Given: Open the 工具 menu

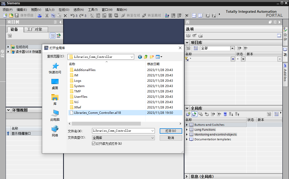Looking at the screenshot, I should (x=92, y=9).
